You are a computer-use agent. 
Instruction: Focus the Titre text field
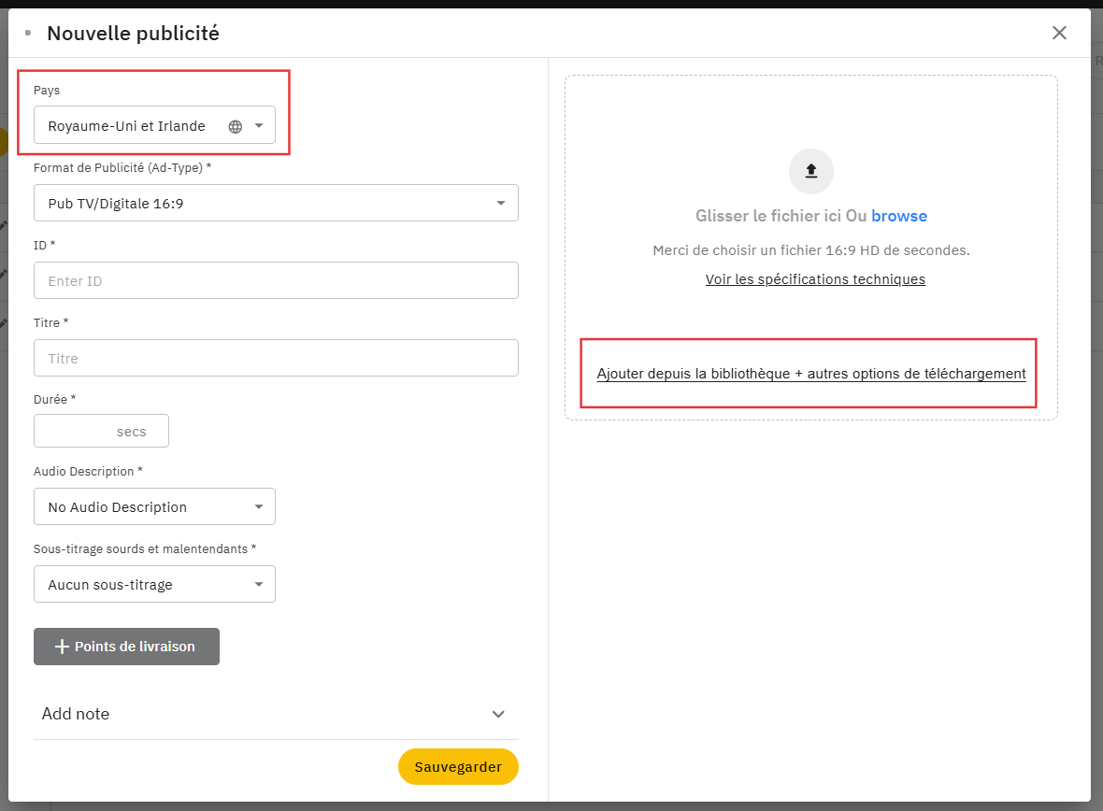pos(276,358)
